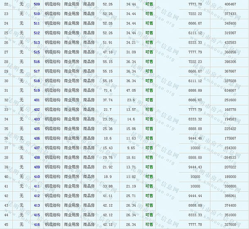Click the room 519 link
Screen dimensions: 249x229
coord(37,90)
